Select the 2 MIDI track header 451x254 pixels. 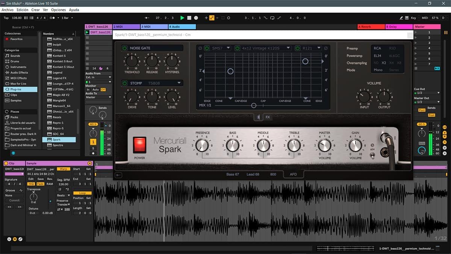tap(126, 27)
